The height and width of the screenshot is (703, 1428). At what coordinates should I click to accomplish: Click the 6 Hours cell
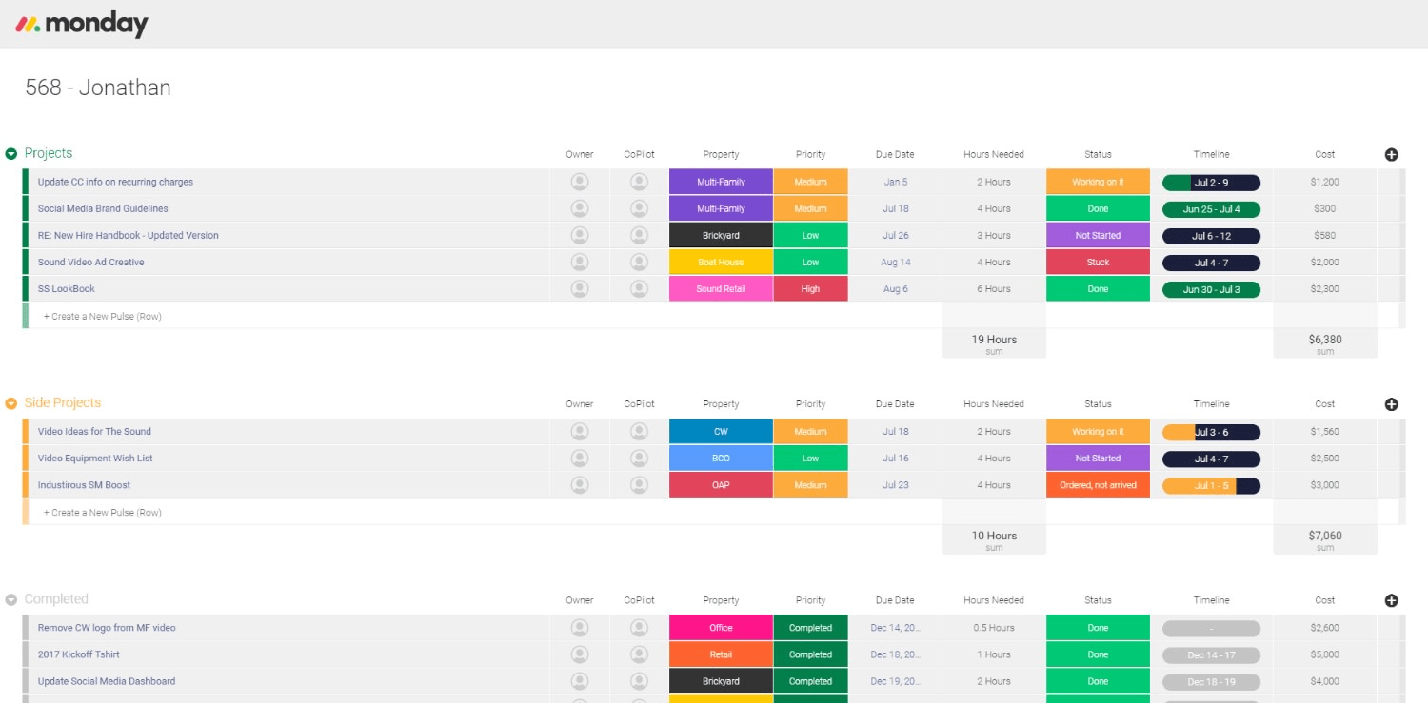(x=994, y=289)
